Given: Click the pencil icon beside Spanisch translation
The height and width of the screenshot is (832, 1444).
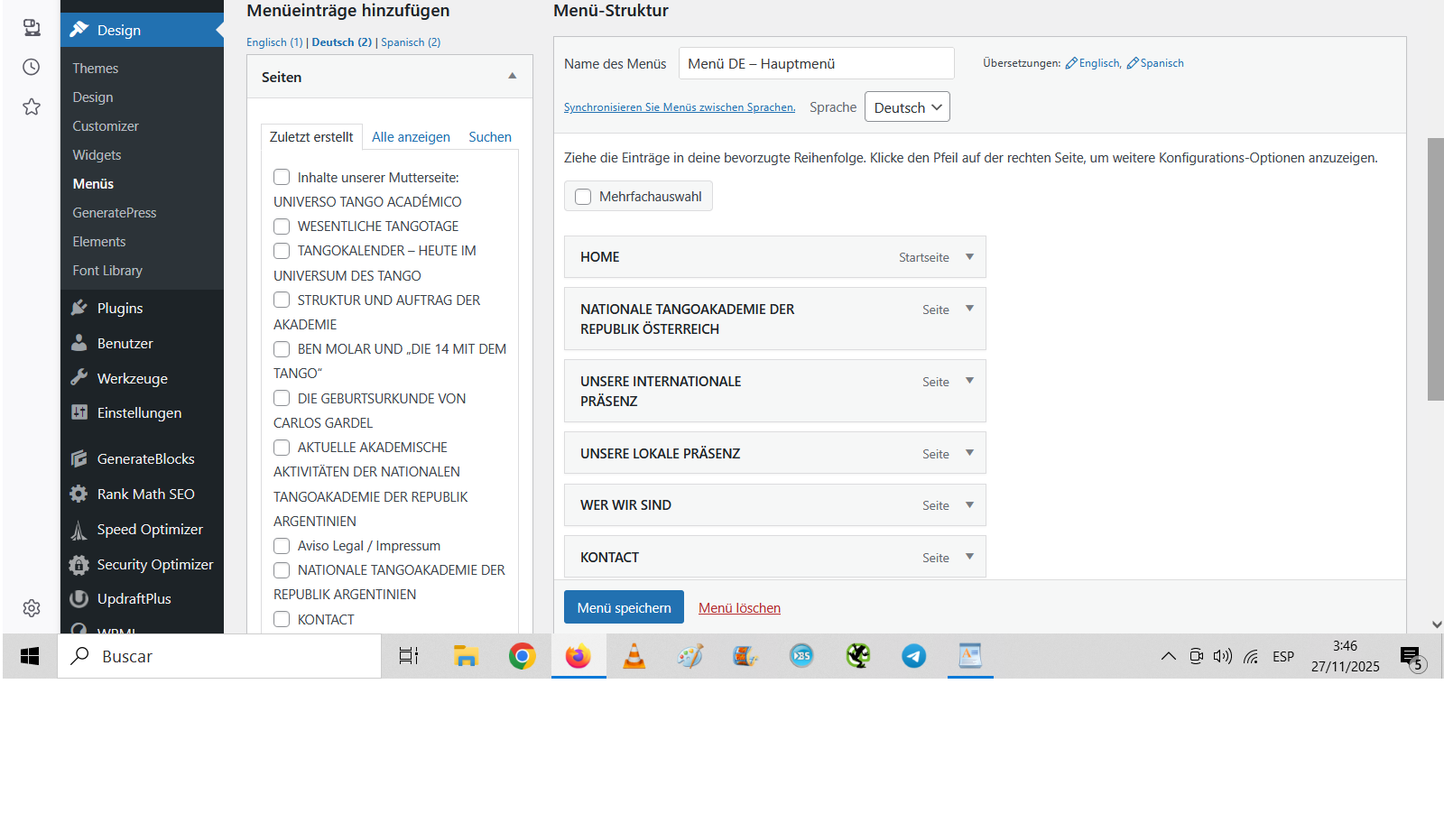Looking at the screenshot, I should (x=1133, y=63).
